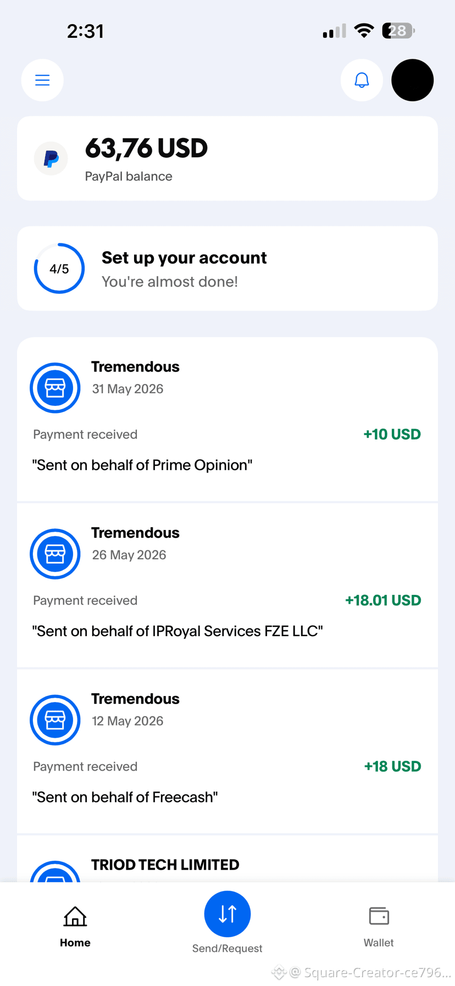Image resolution: width=455 pixels, height=986 pixels.
Task: Open the hamburger menu
Action: tap(42, 80)
